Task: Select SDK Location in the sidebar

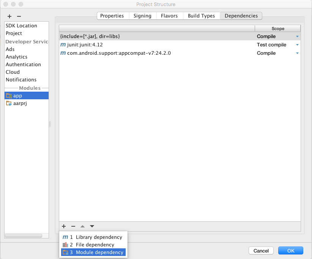Action: tap(27, 26)
